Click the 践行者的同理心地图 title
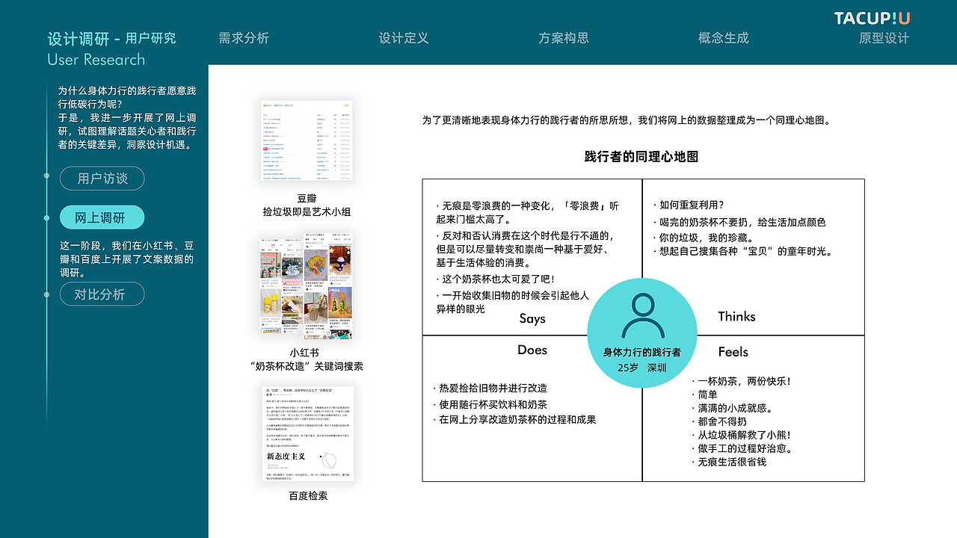957x538 pixels. tap(641, 156)
